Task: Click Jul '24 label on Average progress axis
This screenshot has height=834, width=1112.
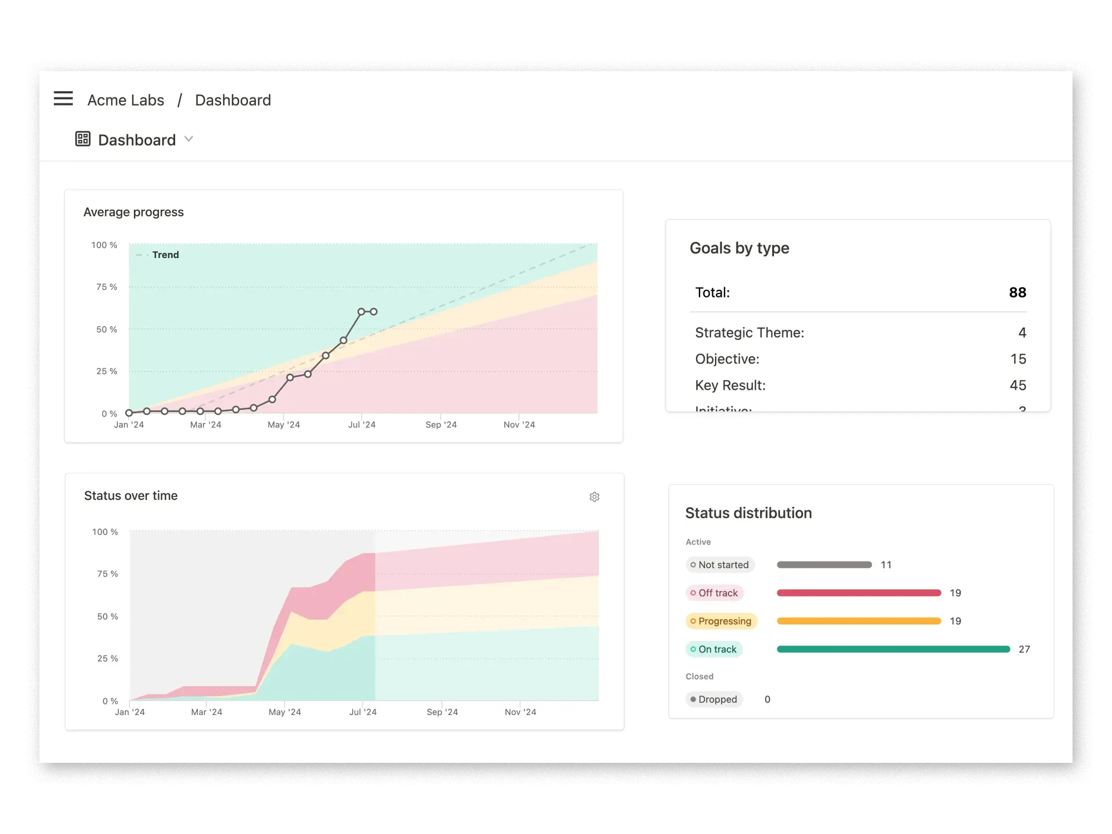Action: (362, 425)
